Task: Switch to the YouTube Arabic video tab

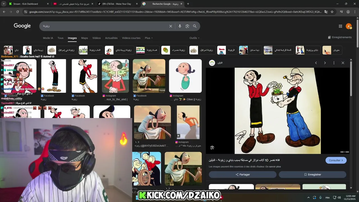Action: (73, 4)
